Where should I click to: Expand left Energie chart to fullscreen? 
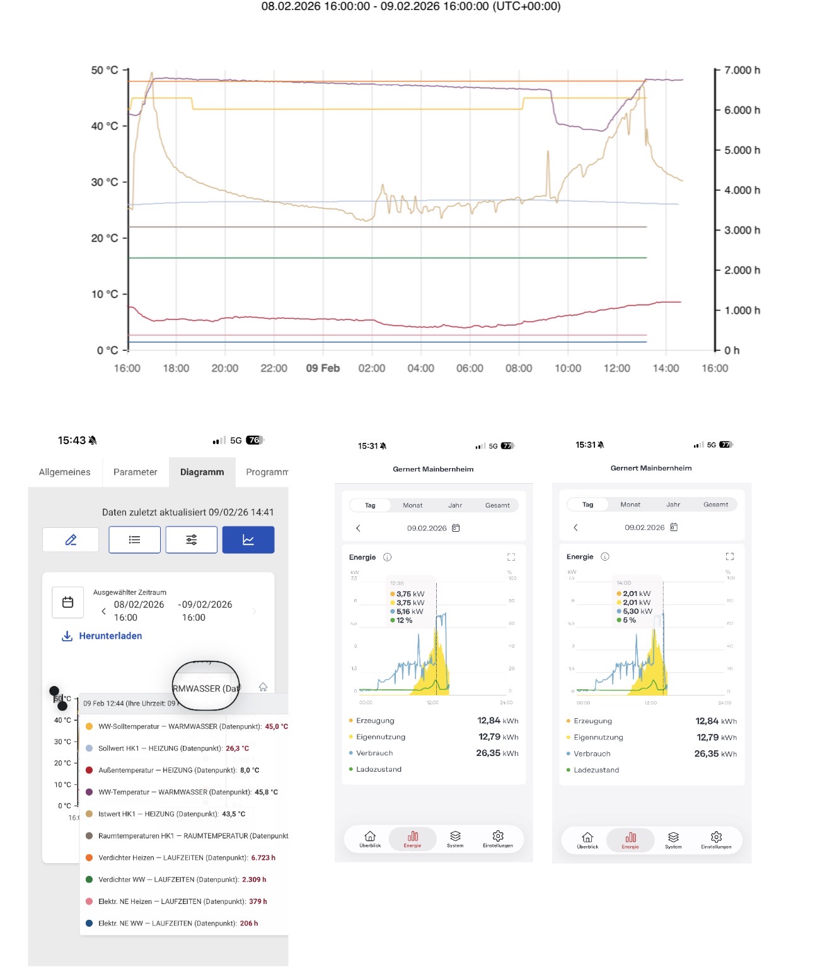(511, 557)
